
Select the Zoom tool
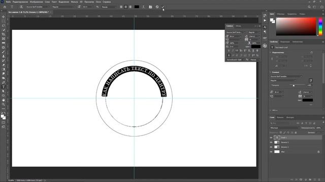click(4, 105)
